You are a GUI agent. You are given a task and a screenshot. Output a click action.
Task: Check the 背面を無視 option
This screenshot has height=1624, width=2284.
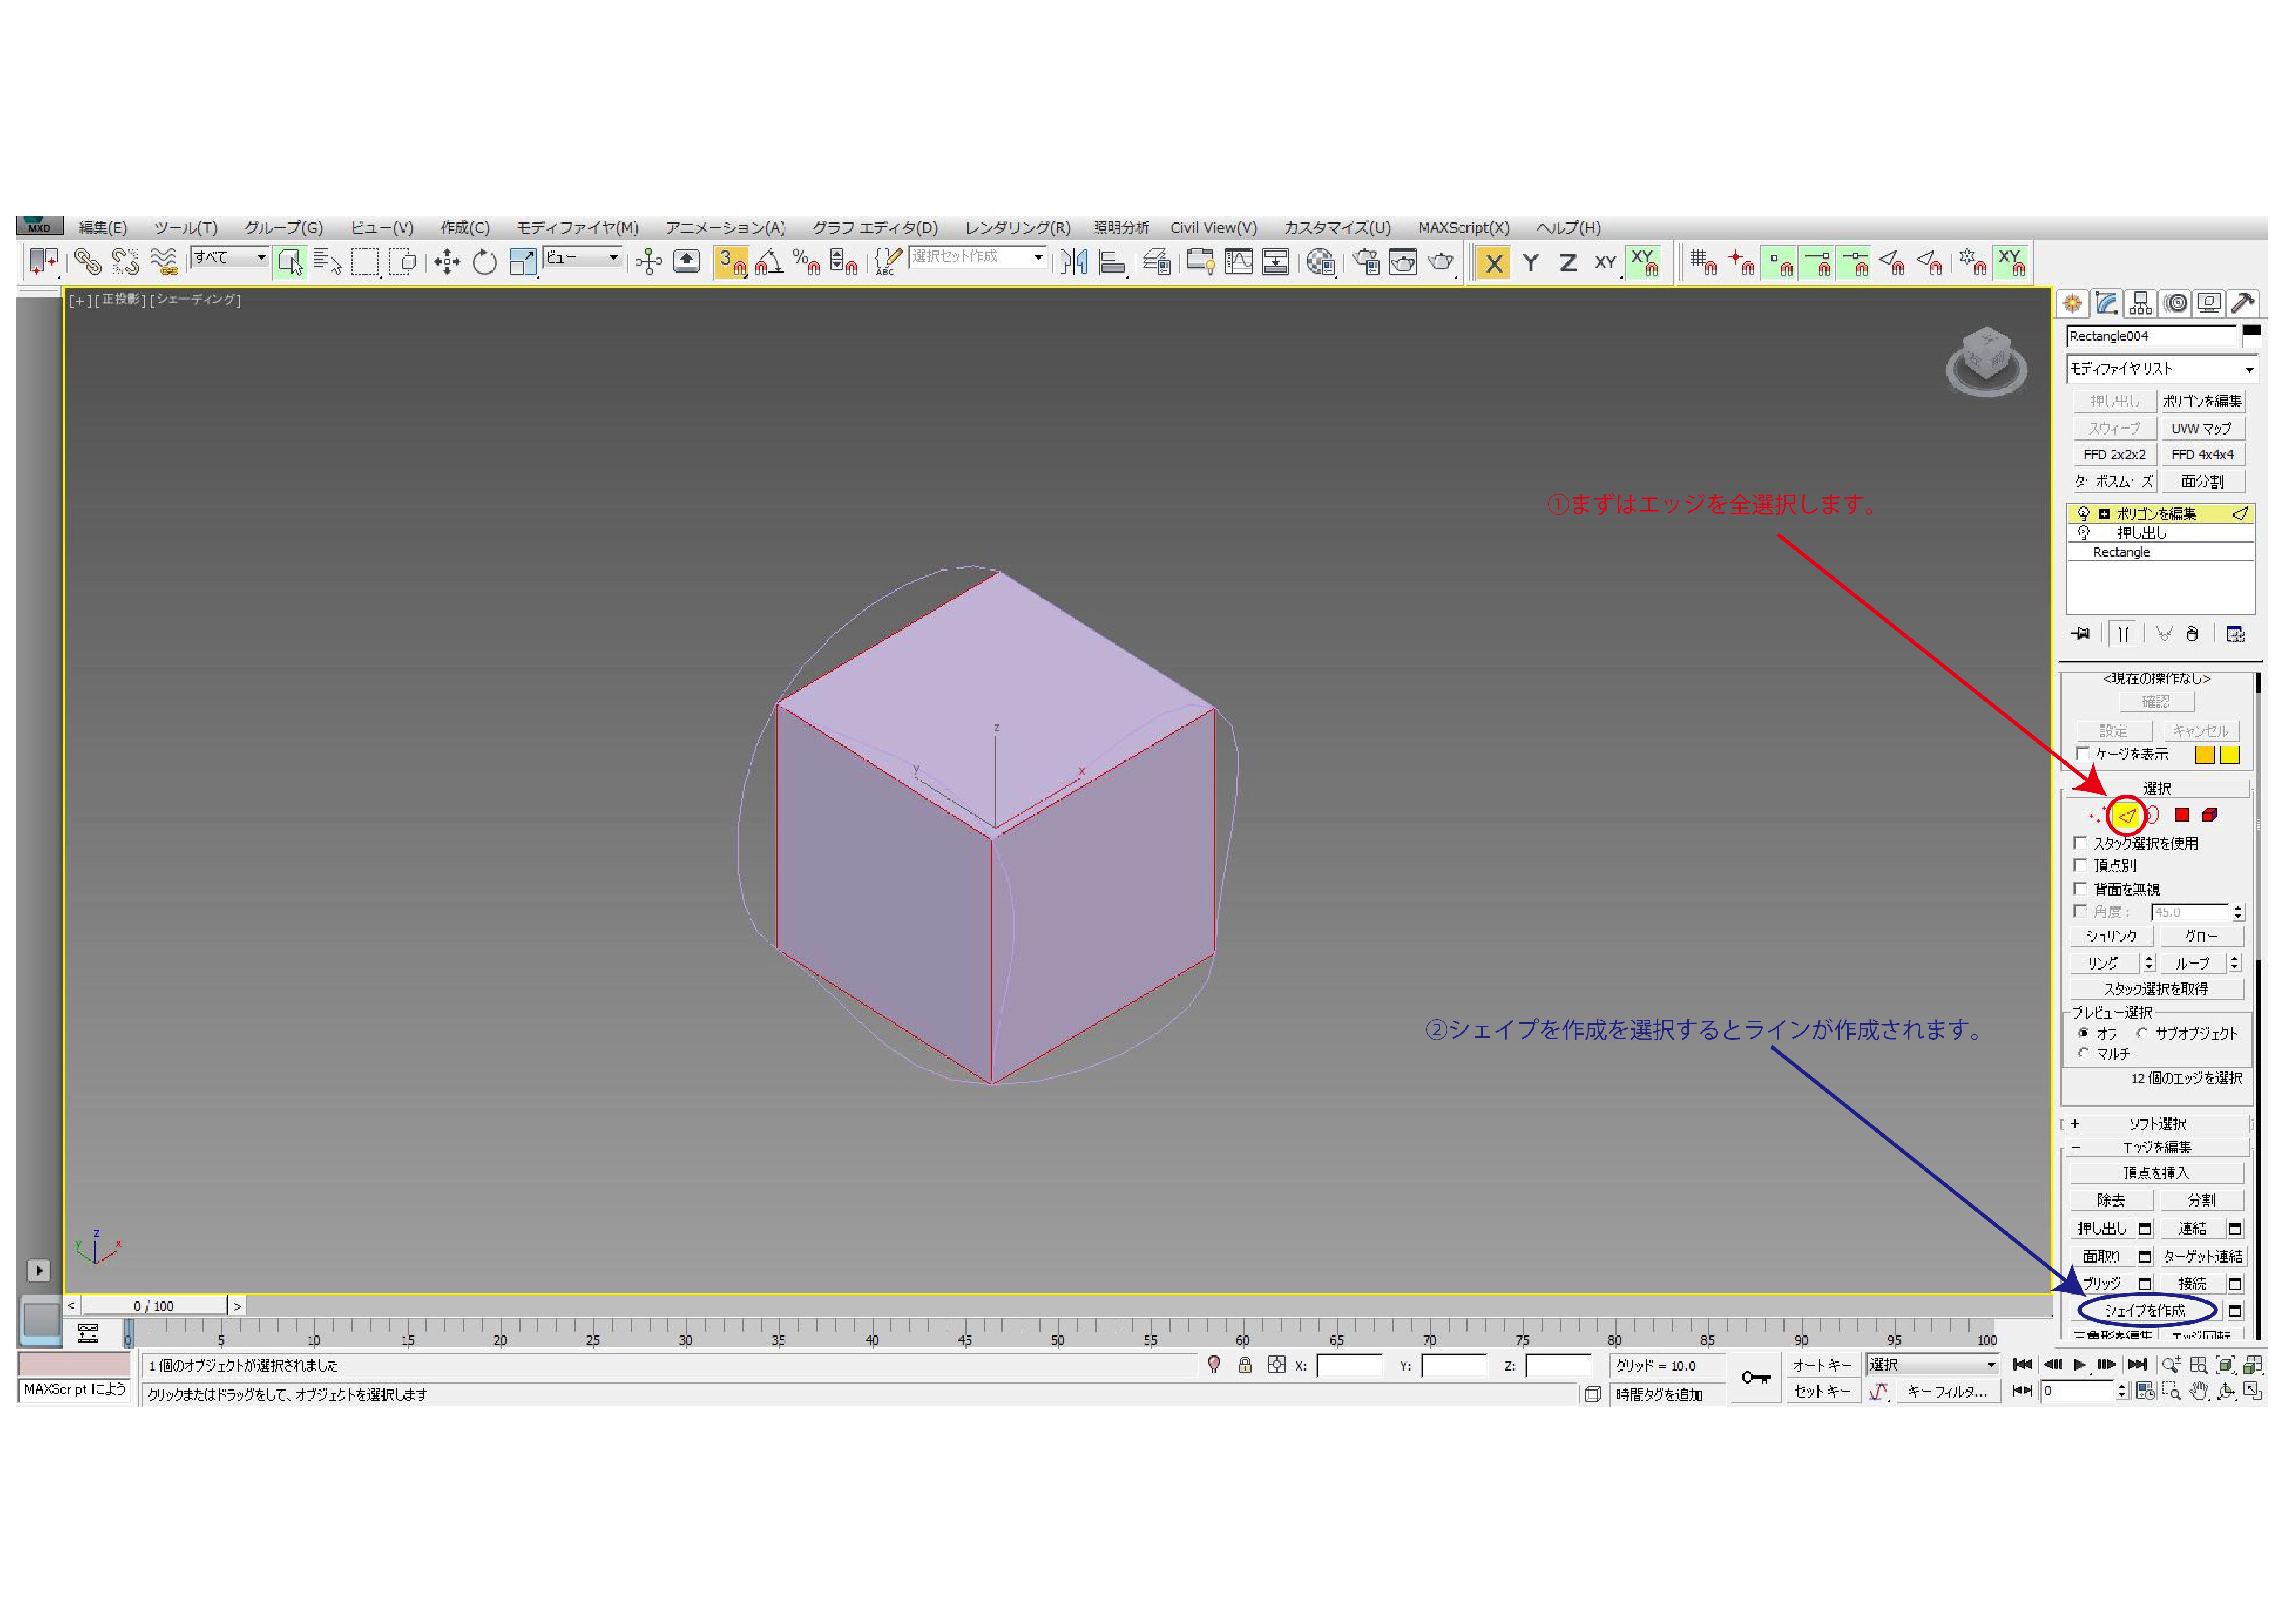(2081, 888)
